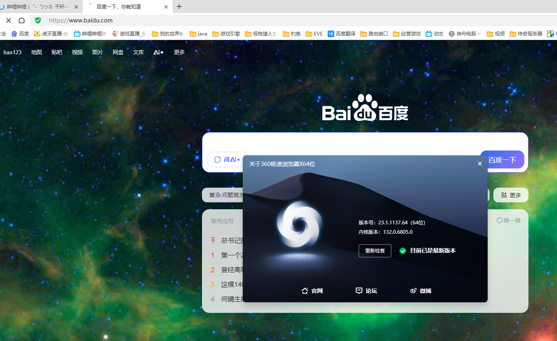The width and height of the screenshot is (557, 341).
Task: Click 重新检查 to recheck for updates
Action: pyautogui.click(x=375, y=250)
